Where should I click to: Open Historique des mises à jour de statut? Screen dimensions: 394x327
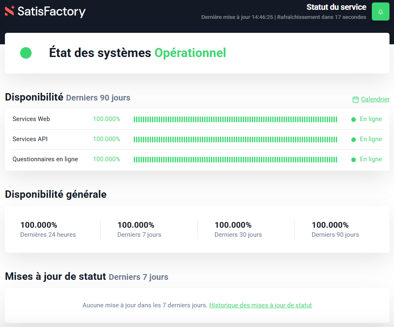[260, 305]
